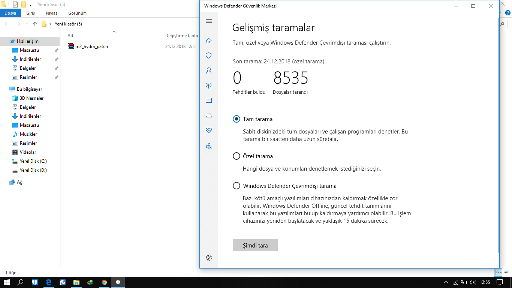Open the Windows Start menu

tap(6, 282)
